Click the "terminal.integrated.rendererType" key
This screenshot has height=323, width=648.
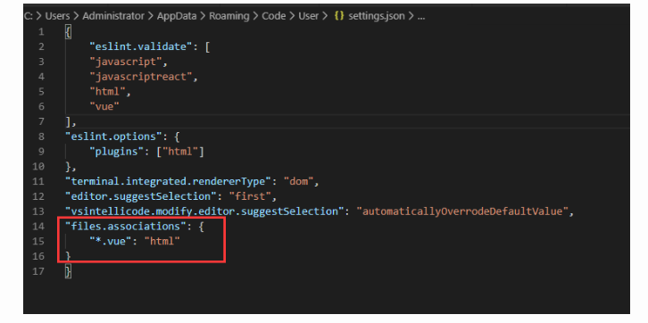[168, 181]
